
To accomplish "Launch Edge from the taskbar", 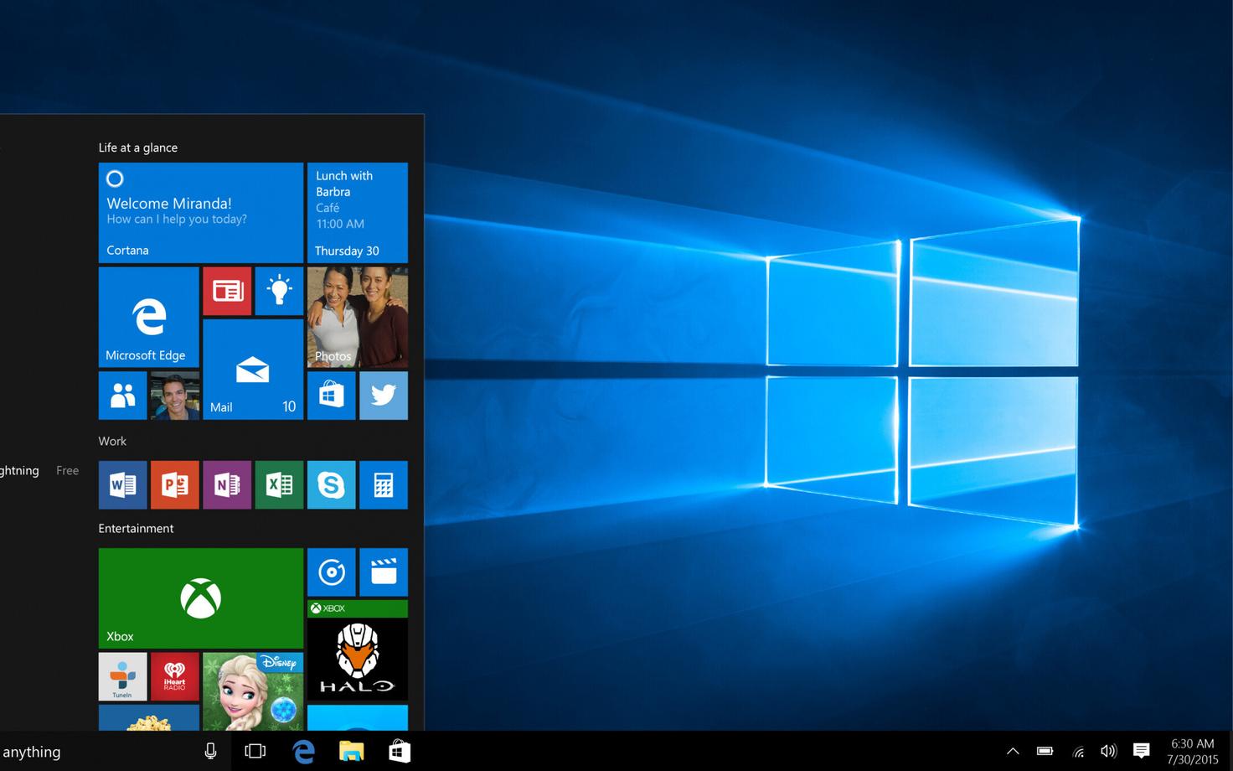I will [x=303, y=752].
